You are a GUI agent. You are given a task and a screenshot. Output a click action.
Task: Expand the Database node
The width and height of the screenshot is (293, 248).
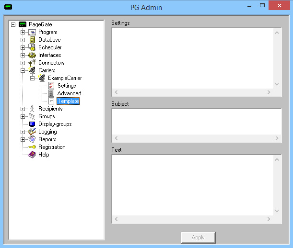pos(23,40)
